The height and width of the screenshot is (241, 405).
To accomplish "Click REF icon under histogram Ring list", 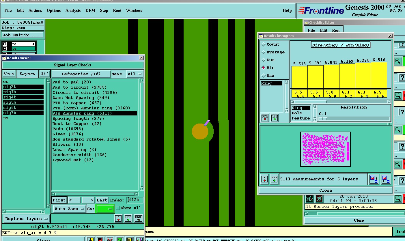I will [275, 117].
